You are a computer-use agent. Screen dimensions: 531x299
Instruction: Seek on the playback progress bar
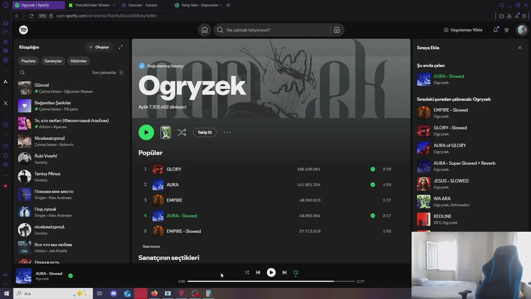pos(271,281)
